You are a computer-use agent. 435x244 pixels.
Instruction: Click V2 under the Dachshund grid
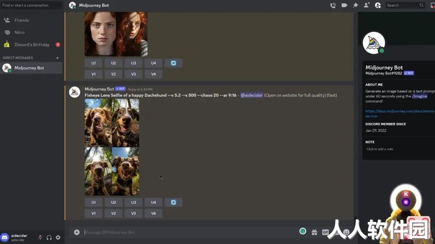(x=113, y=213)
